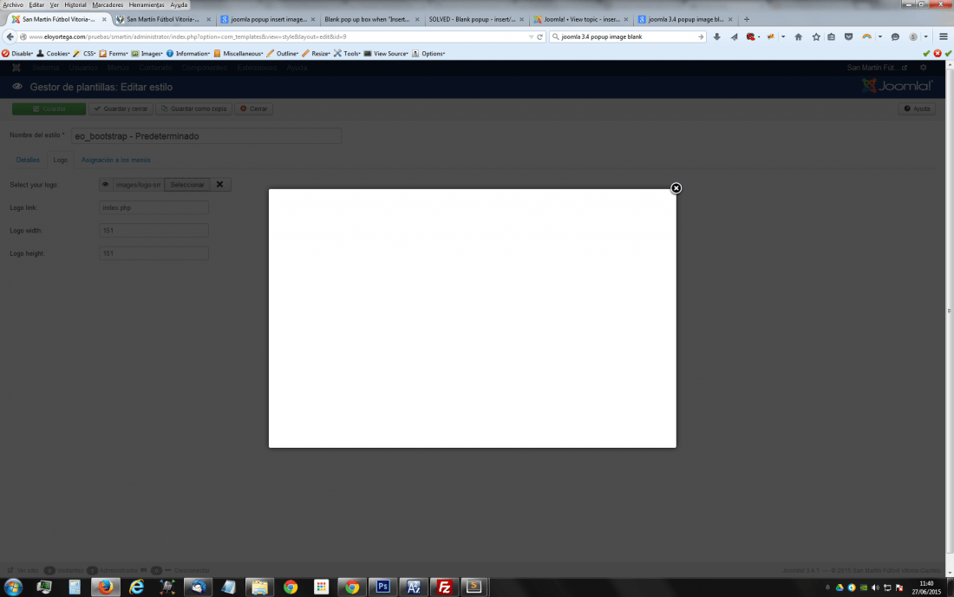Open the Marcadores menu
The height and width of the screenshot is (597, 954).
pyautogui.click(x=108, y=5)
